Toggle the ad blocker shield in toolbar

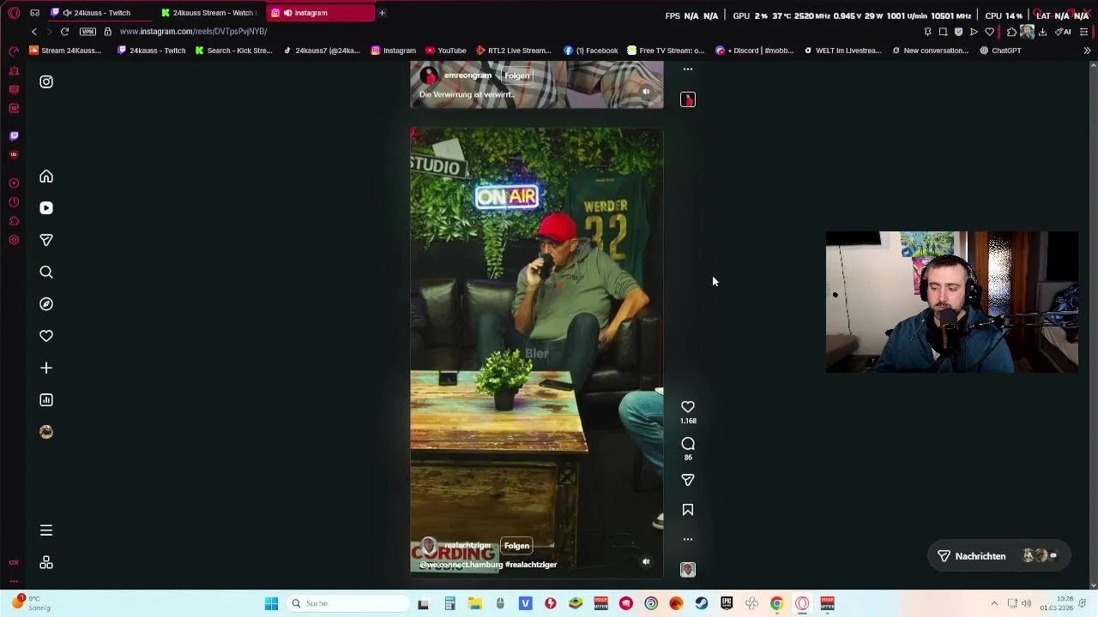point(958,32)
